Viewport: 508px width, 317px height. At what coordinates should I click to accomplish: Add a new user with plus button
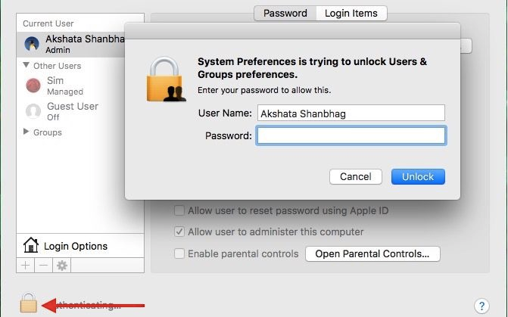click(25, 266)
